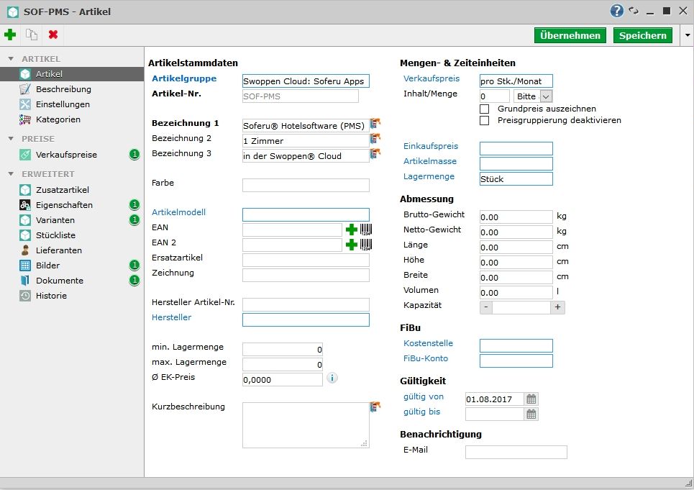694x490 pixels.
Task: Click the refresh arrows icon in title bar
Action: 634,11
